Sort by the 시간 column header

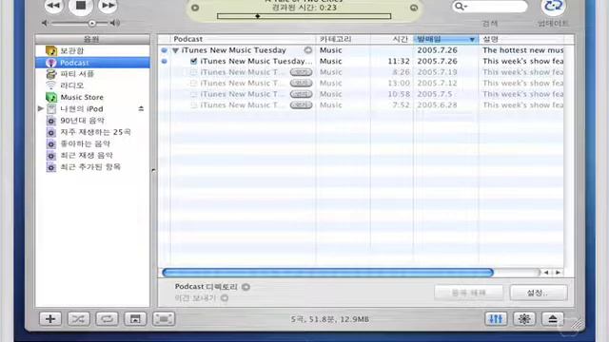[x=392, y=39]
